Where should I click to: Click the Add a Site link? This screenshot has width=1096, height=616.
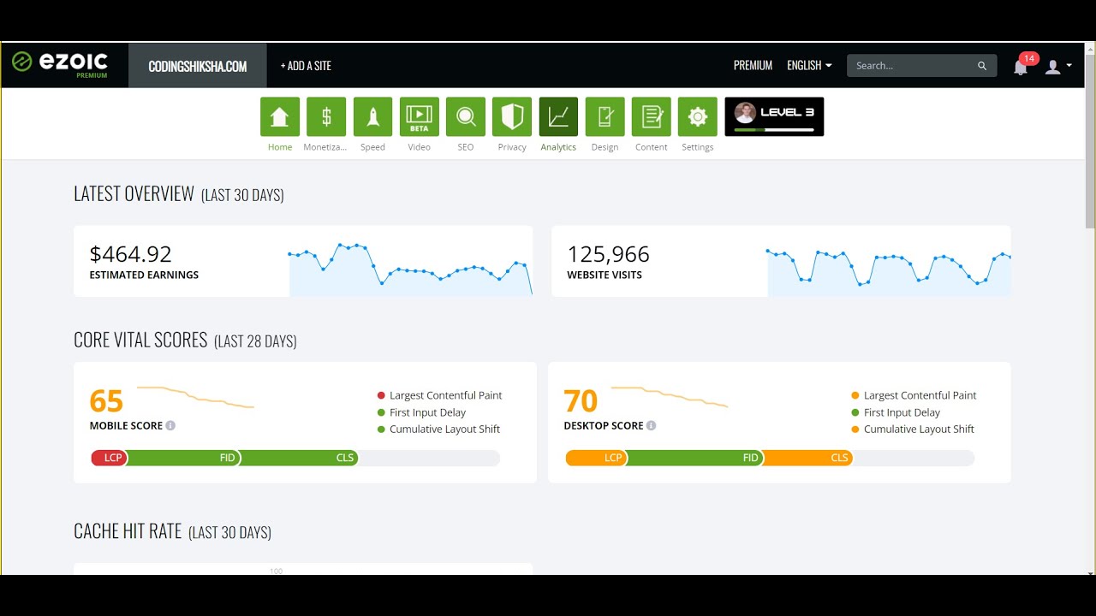pos(306,66)
